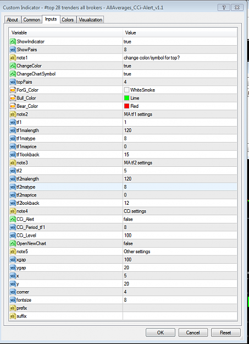249x344 pixels.
Task: Select the ChangeColor true value
Action: coord(128,66)
